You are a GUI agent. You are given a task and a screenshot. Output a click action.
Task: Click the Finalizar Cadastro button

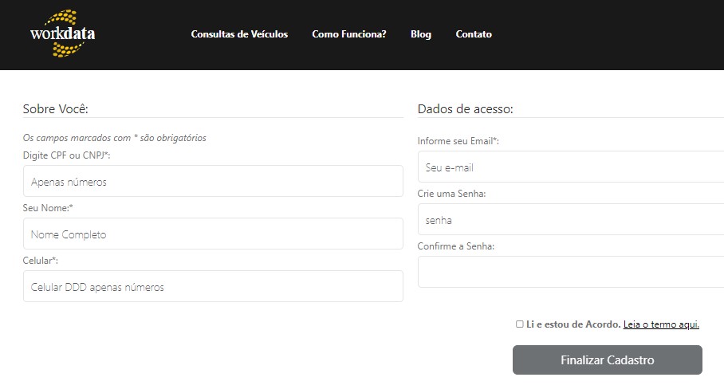tap(607, 360)
